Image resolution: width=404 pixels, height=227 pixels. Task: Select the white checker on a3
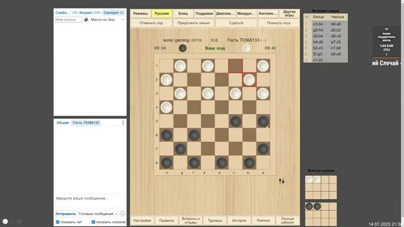(263, 93)
